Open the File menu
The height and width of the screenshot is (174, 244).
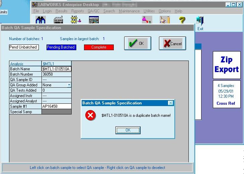[x=36, y=11]
